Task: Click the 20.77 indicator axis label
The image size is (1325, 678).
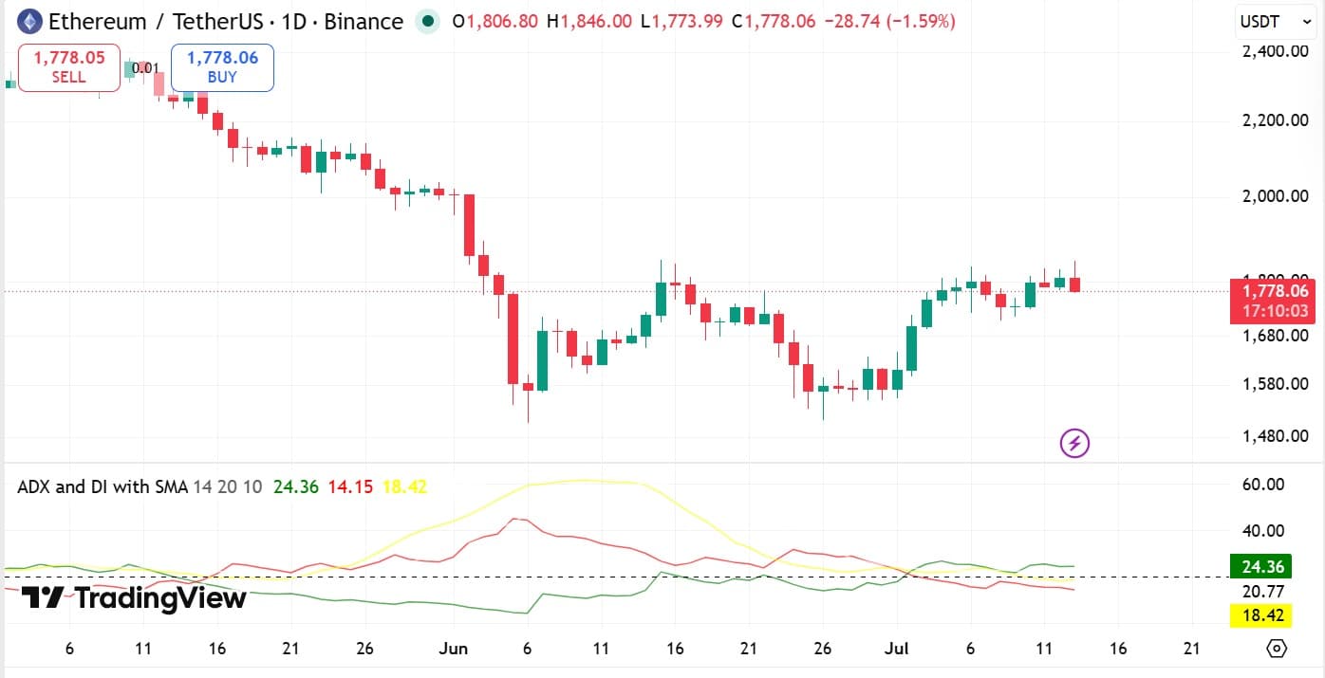Action: pyautogui.click(x=1263, y=591)
